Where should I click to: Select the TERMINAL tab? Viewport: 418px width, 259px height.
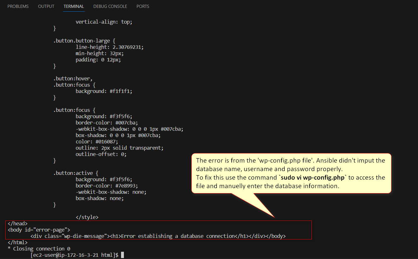(73, 6)
